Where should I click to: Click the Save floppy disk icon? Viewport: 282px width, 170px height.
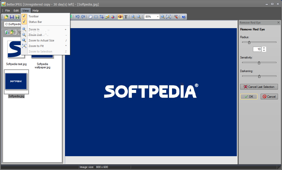[12, 17]
